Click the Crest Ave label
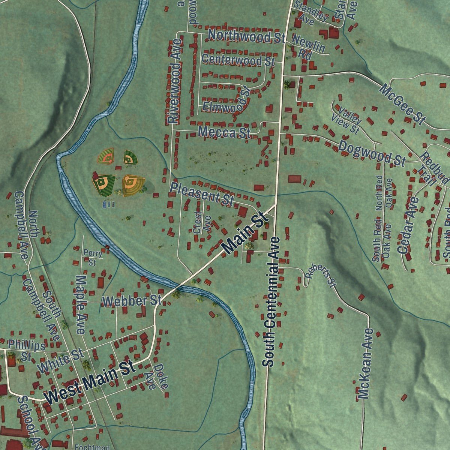This screenshot has width=450, height=450. (x=202, y=222)
